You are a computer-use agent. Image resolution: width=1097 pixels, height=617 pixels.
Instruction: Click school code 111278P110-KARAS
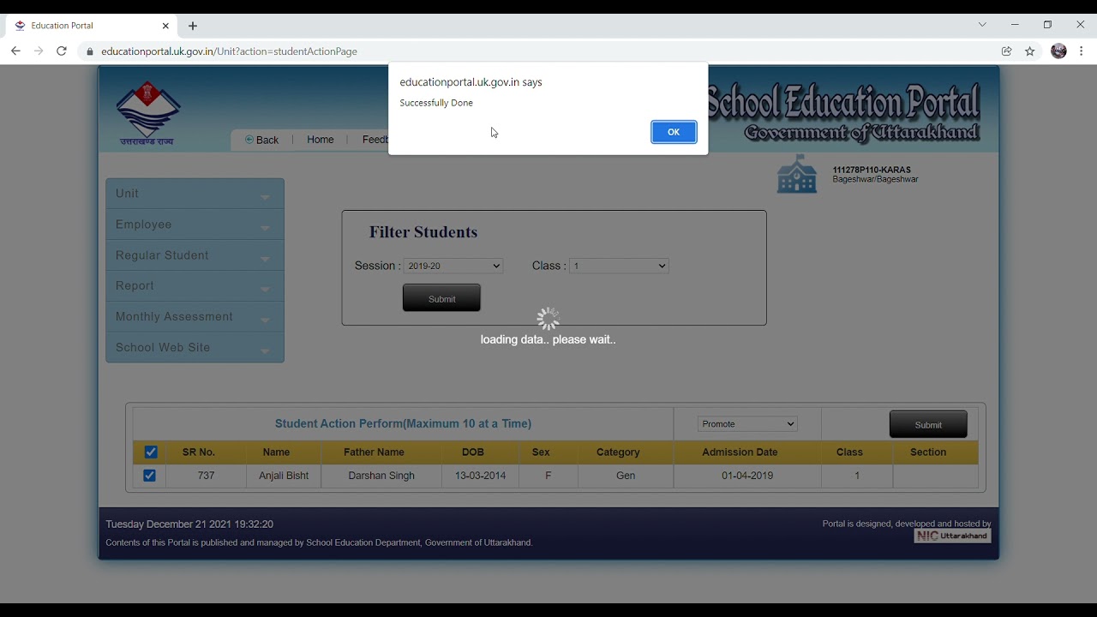tap(872, 170)
